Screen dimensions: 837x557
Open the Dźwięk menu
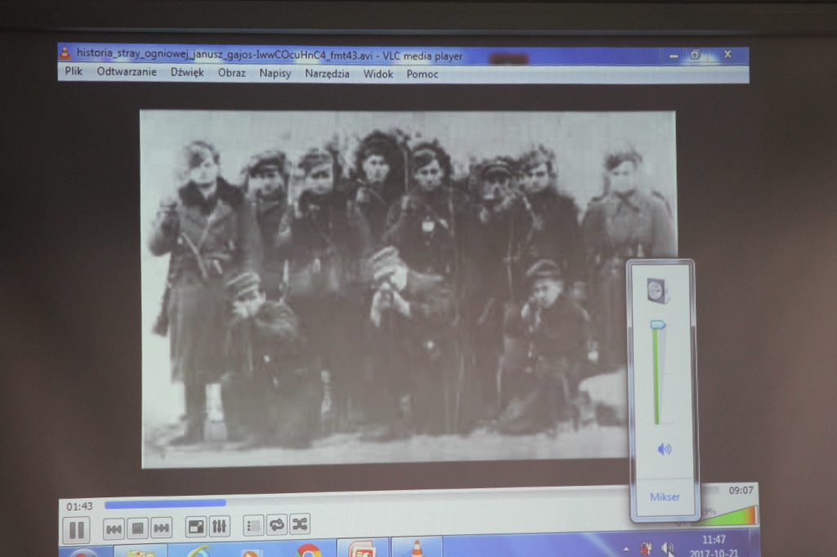[x=187, y=73]
